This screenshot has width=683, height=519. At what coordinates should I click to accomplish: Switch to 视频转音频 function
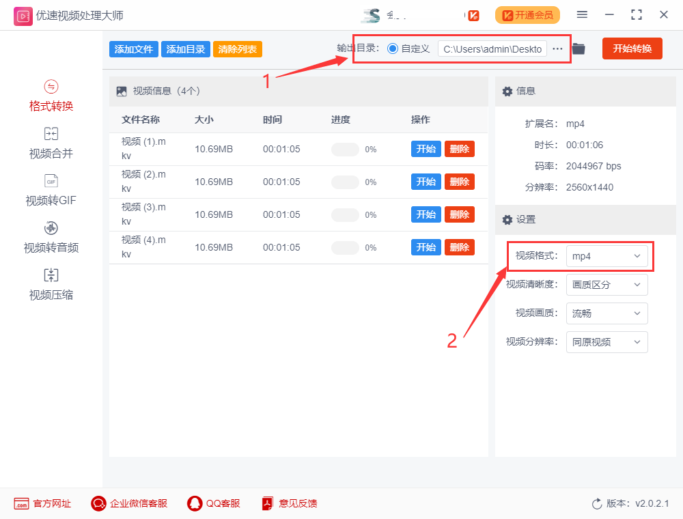pyautogui.click(x=51, y=237)
